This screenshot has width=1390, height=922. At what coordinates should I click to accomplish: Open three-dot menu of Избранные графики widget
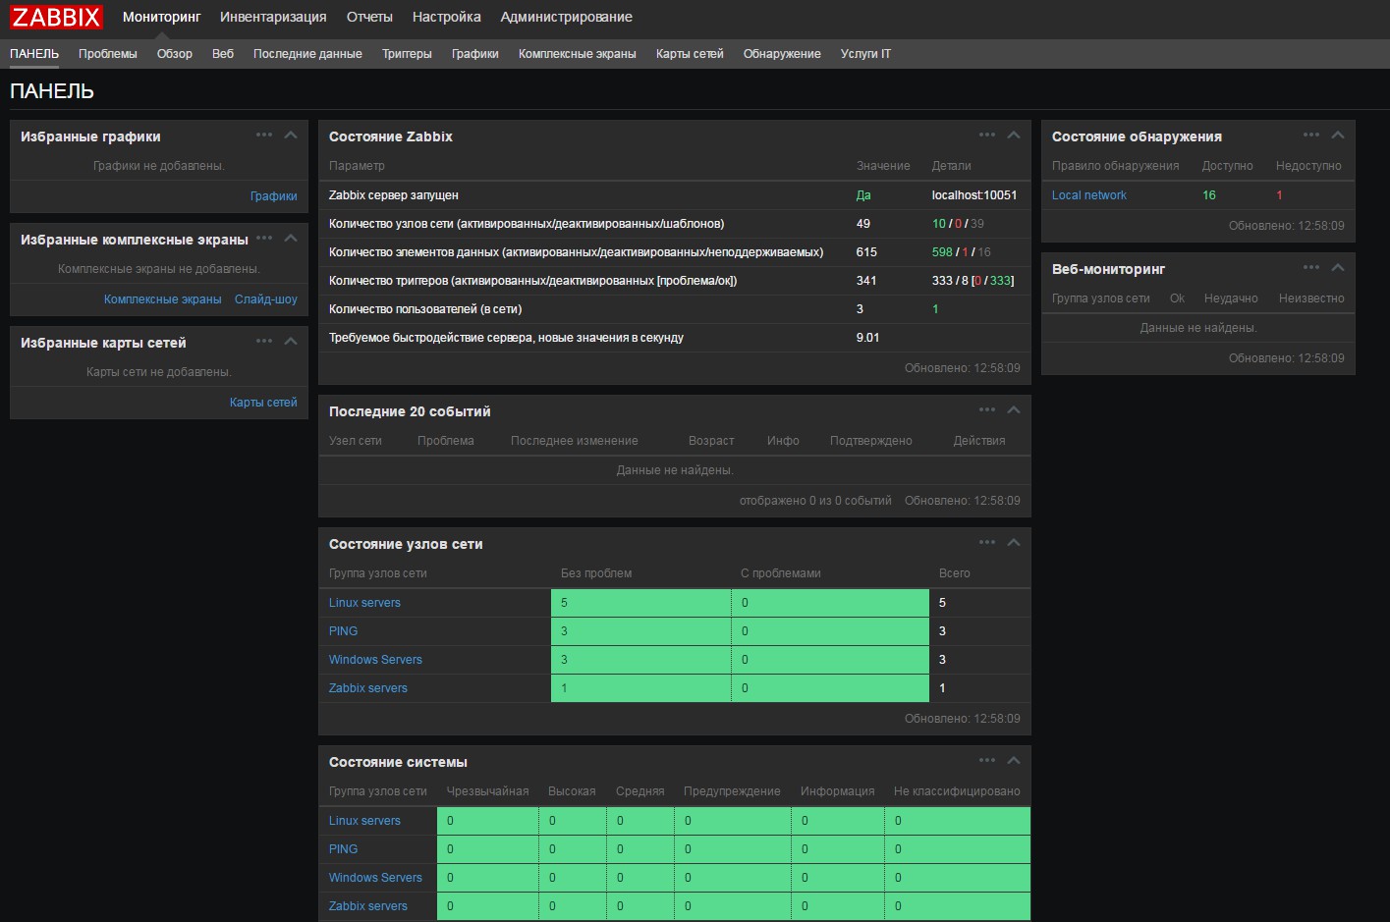coord(263,136)
